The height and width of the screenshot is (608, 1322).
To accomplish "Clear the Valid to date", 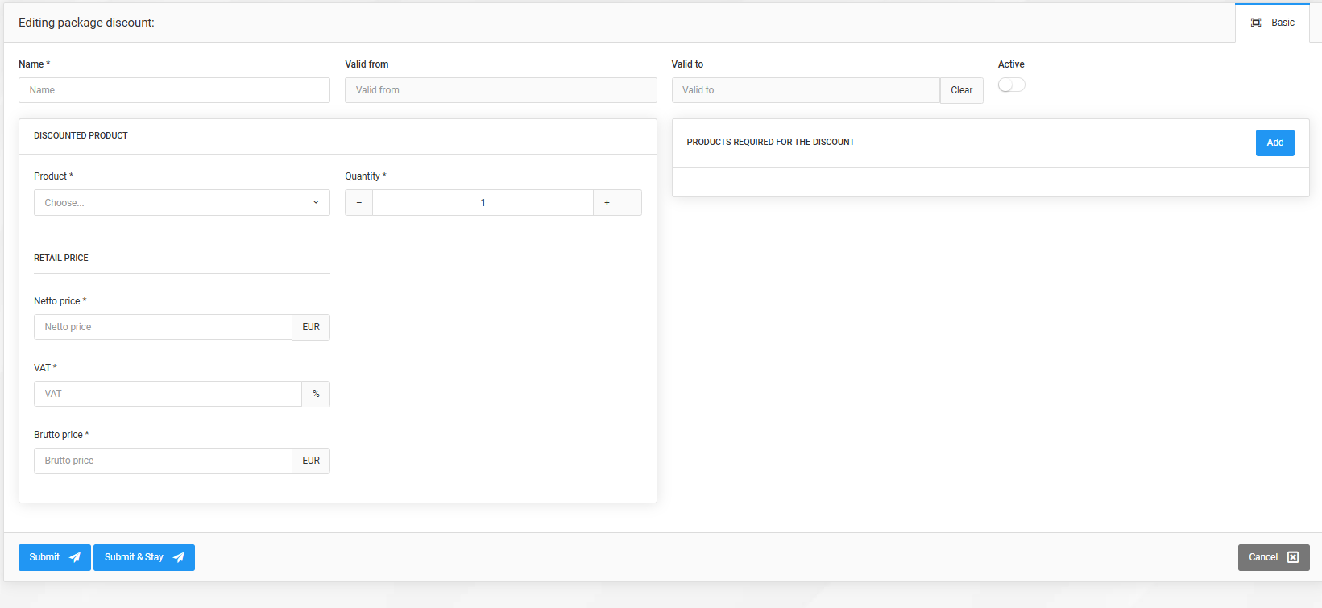I will [961, 90].
